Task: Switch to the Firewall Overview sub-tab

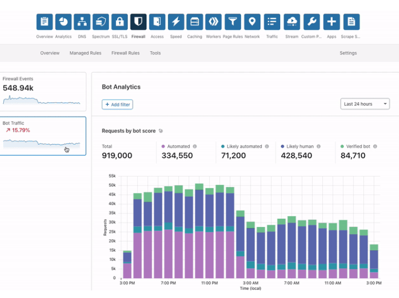Action: click(x=50, y=53)
